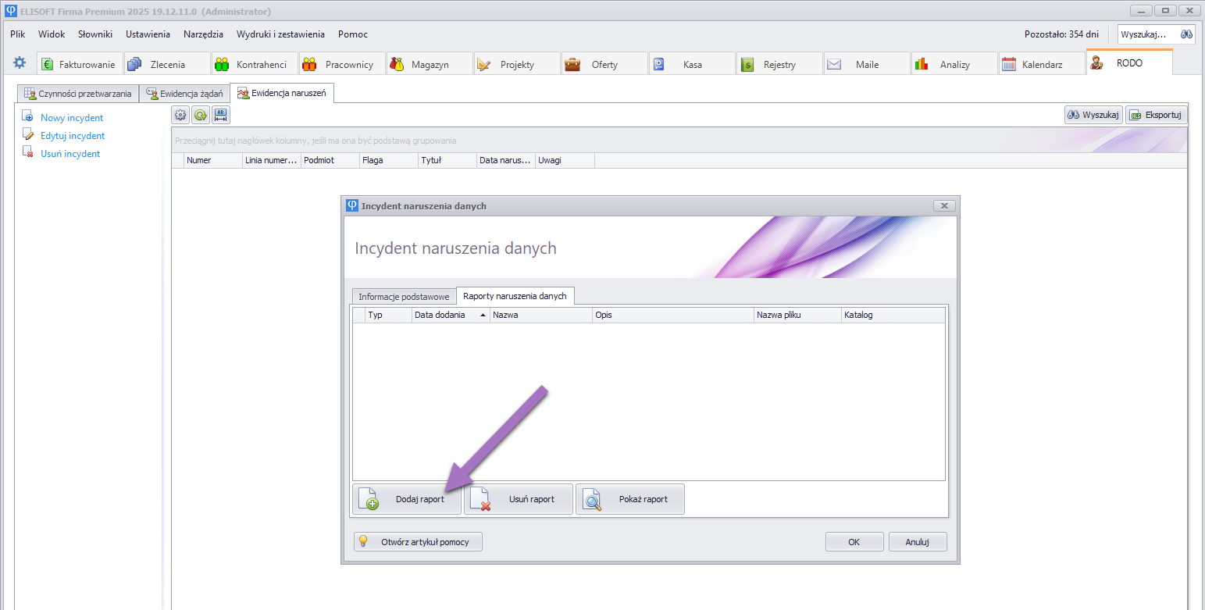Open the Słowniki menu
The height and width of the screenshot is (610, 1205).
tap(95, 34)
